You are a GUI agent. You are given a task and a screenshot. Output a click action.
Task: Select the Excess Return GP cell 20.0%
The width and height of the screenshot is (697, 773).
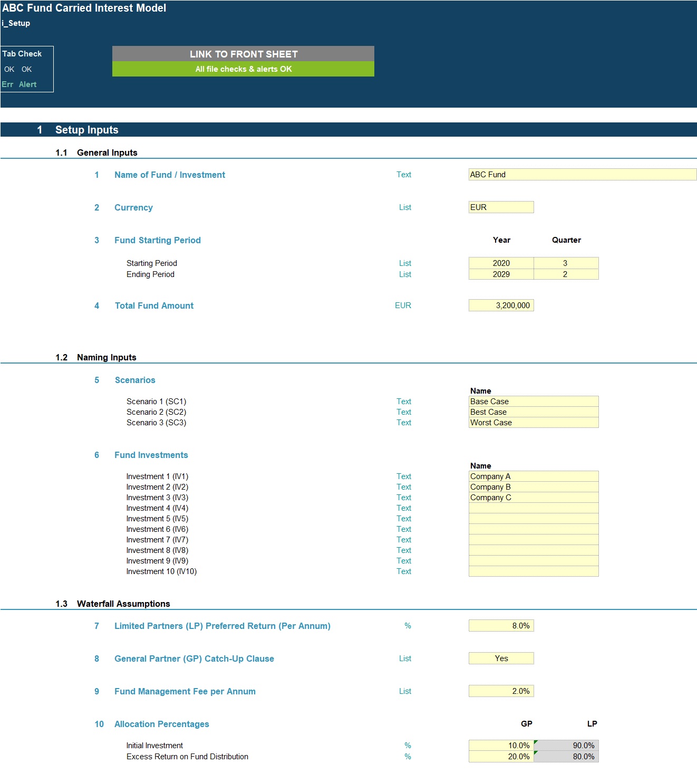pos(501,757)
